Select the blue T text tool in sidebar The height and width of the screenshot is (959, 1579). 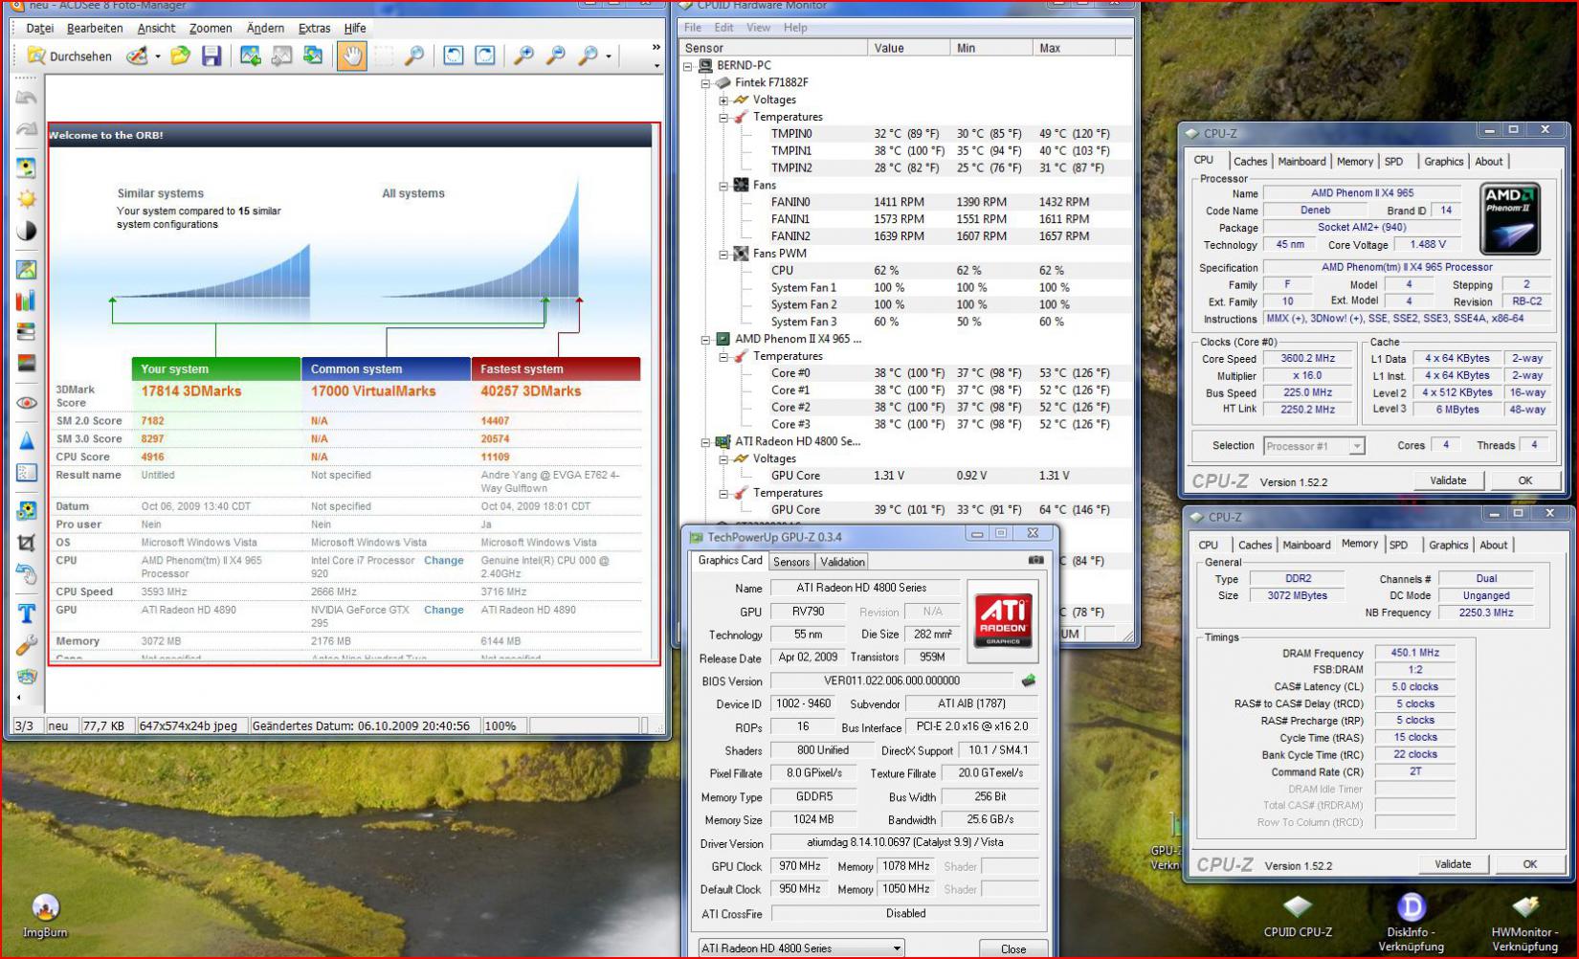(x=27, y=613)
